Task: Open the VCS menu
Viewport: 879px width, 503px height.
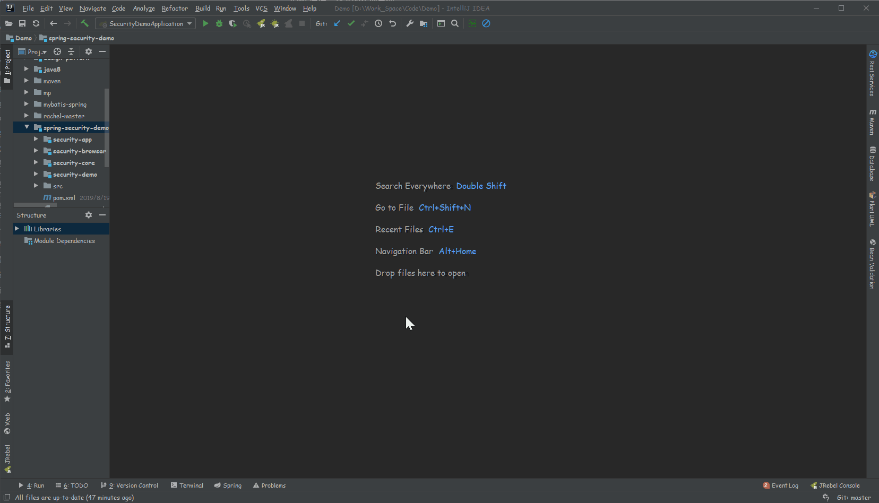Action: pyautogui.click(x=261, y=8)
